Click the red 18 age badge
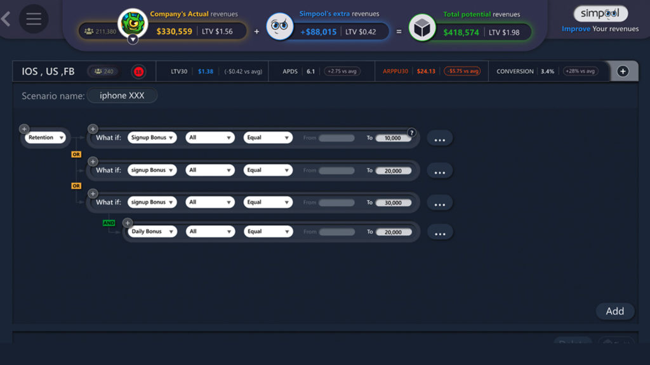650x365 pixels. pyautogui.click(x=138, y=72)
